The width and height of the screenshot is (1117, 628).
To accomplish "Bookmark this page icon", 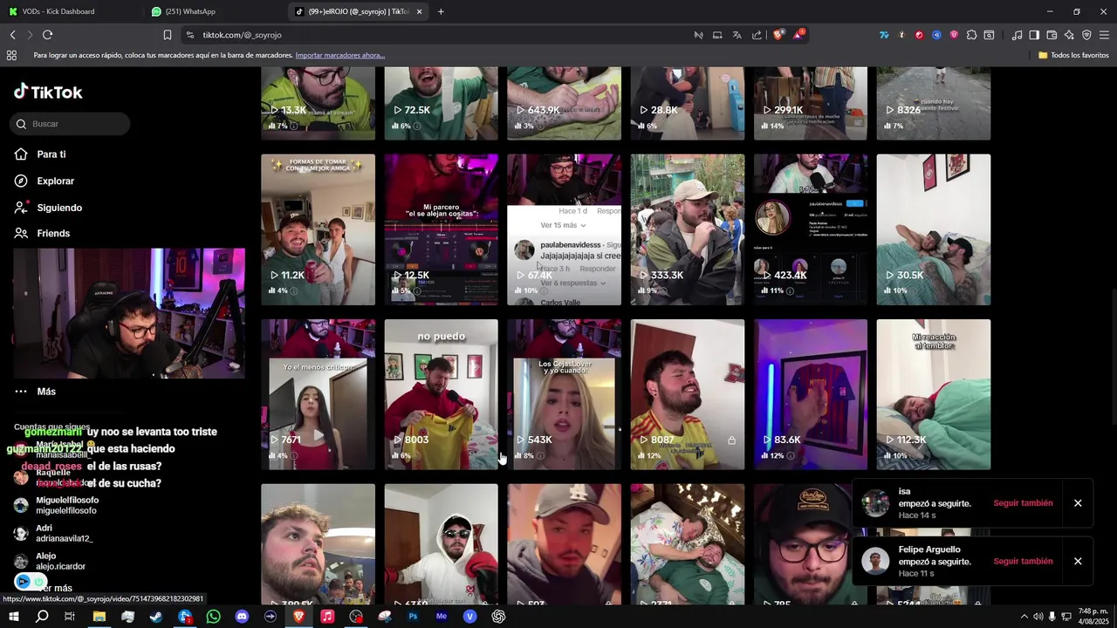I will click(x=167, y=35).
